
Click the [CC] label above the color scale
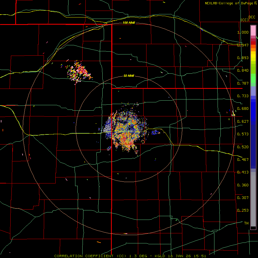point(245,20)
